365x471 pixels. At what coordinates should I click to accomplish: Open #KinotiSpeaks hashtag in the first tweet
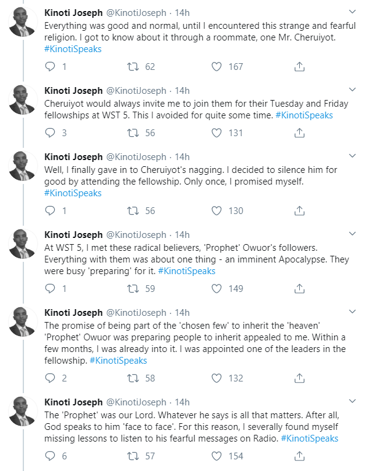coord(73,49)
